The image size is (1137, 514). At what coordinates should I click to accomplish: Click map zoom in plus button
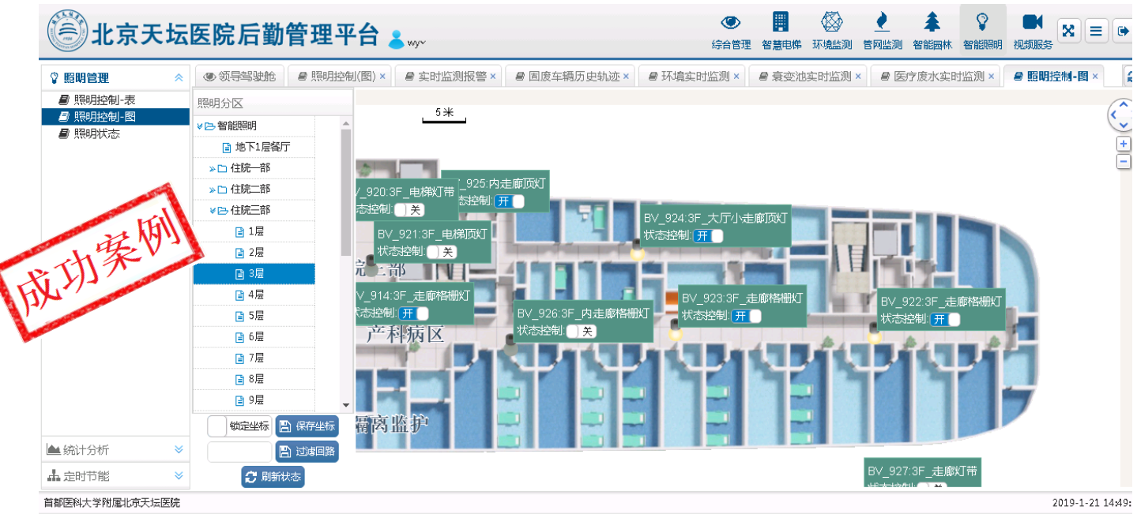[1124, 144]
